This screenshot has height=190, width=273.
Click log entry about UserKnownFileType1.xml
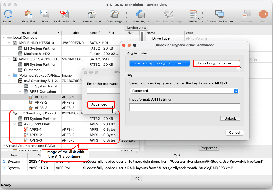(x=136, y=161)
